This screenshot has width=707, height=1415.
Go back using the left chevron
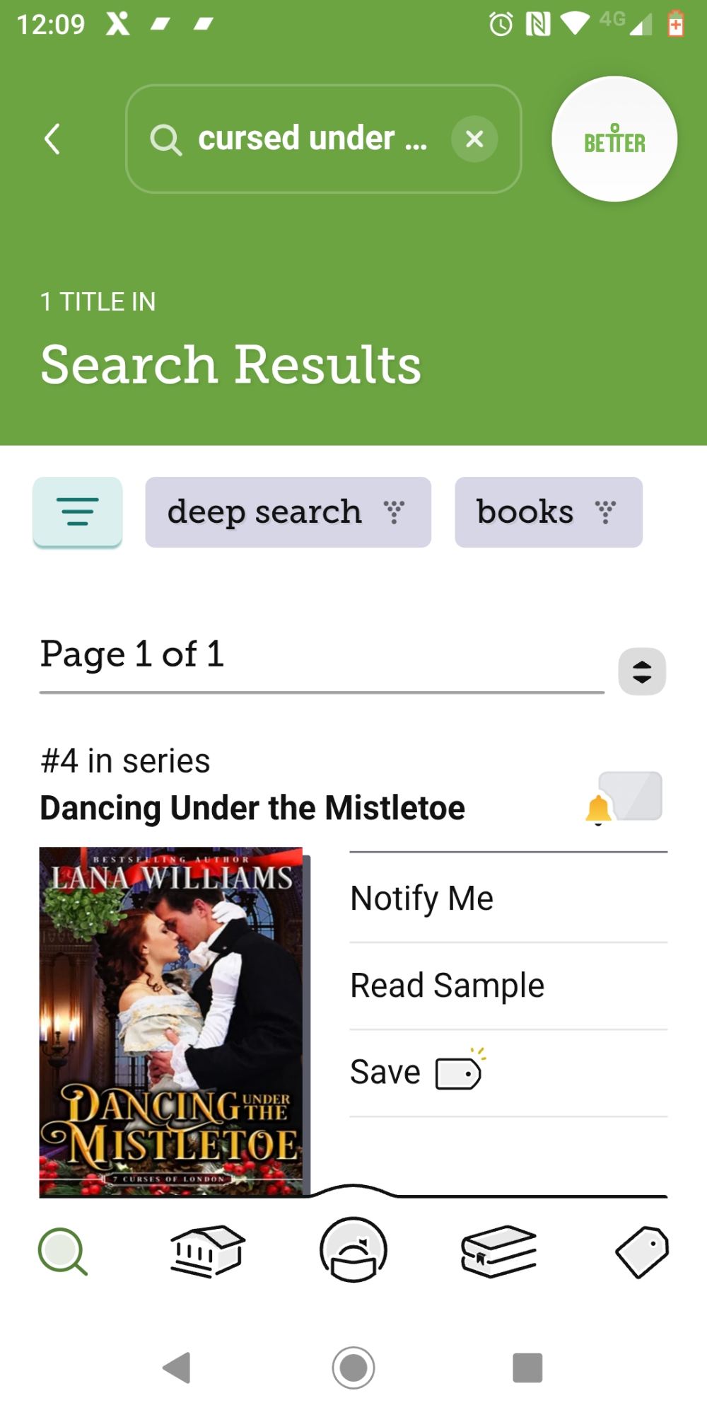[x=52, y=139]
